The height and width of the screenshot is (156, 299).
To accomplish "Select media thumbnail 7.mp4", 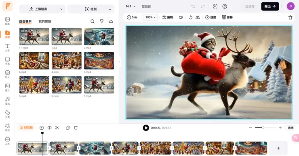I will pos(99,61).
